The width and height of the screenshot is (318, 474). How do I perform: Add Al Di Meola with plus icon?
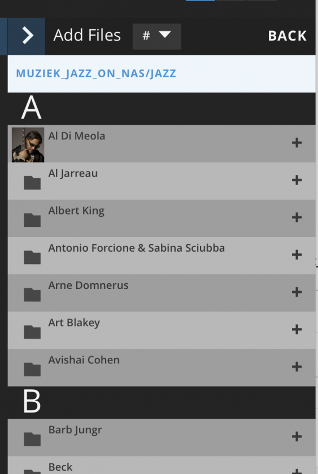click(x=297, y=143)
